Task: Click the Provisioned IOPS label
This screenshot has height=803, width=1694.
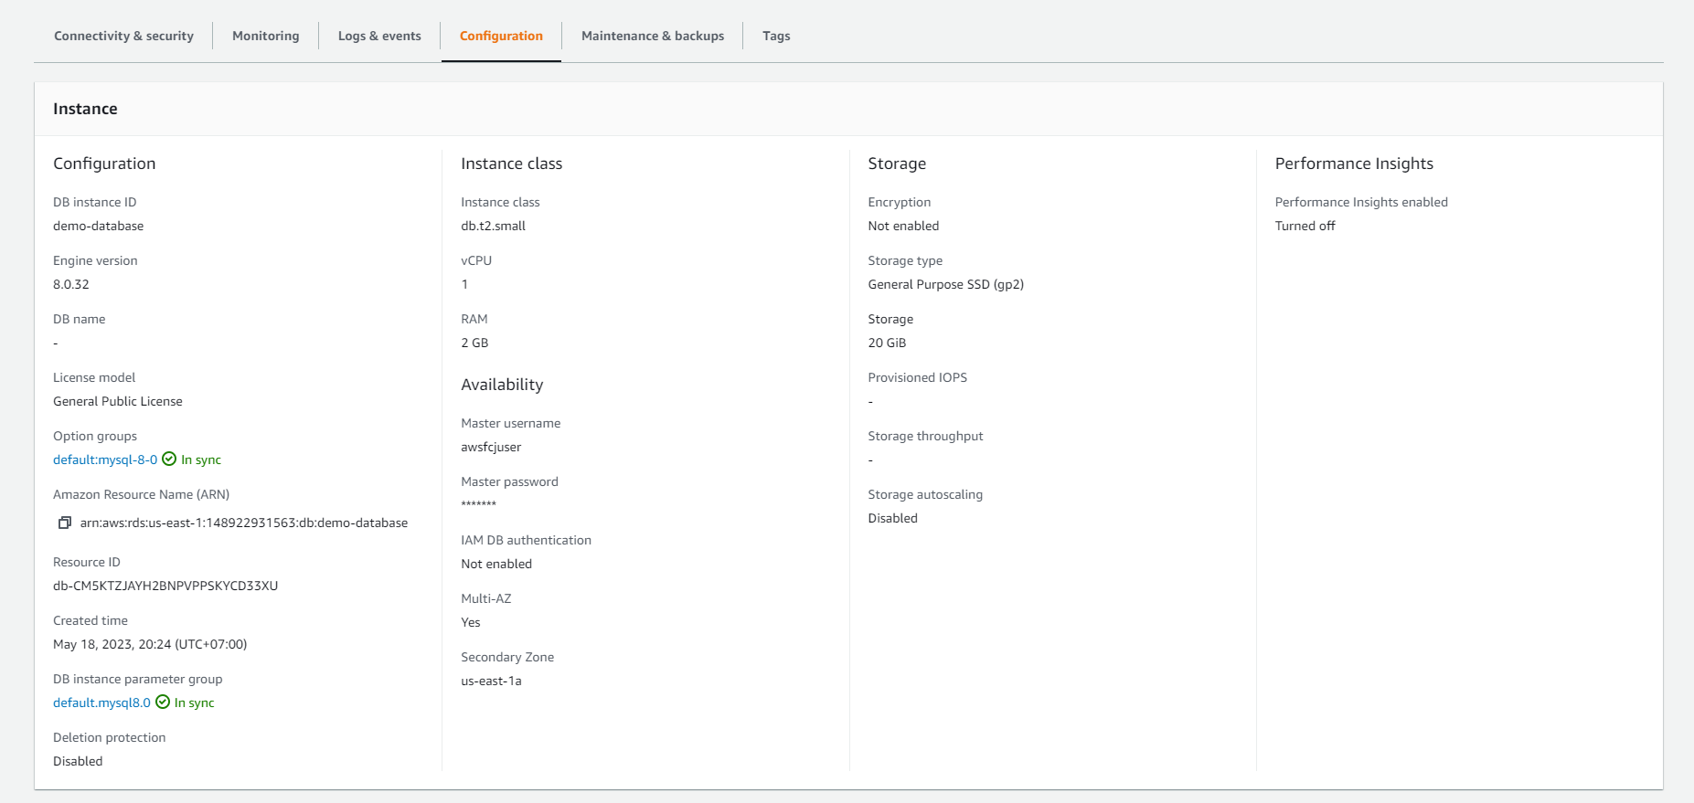Action: tap(917, 377)
